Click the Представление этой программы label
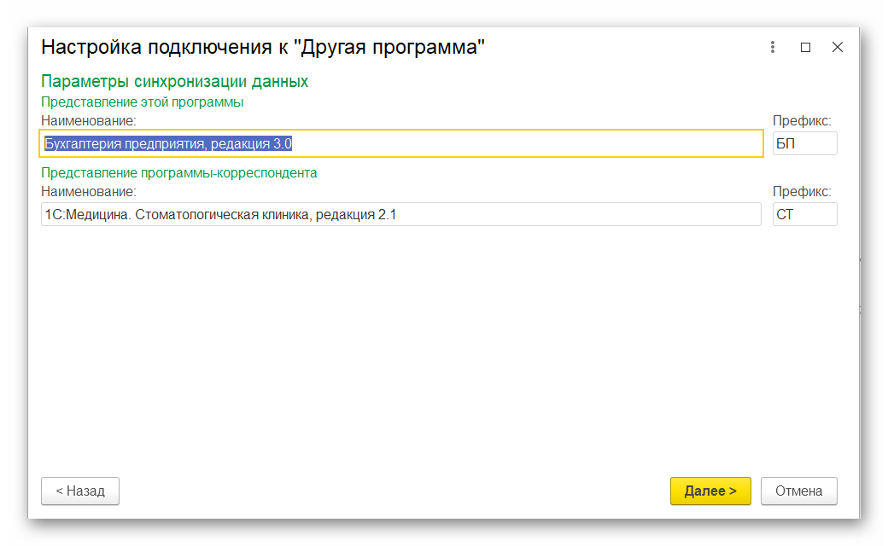Viewport: 888px width, 546px height. point(142,102)
